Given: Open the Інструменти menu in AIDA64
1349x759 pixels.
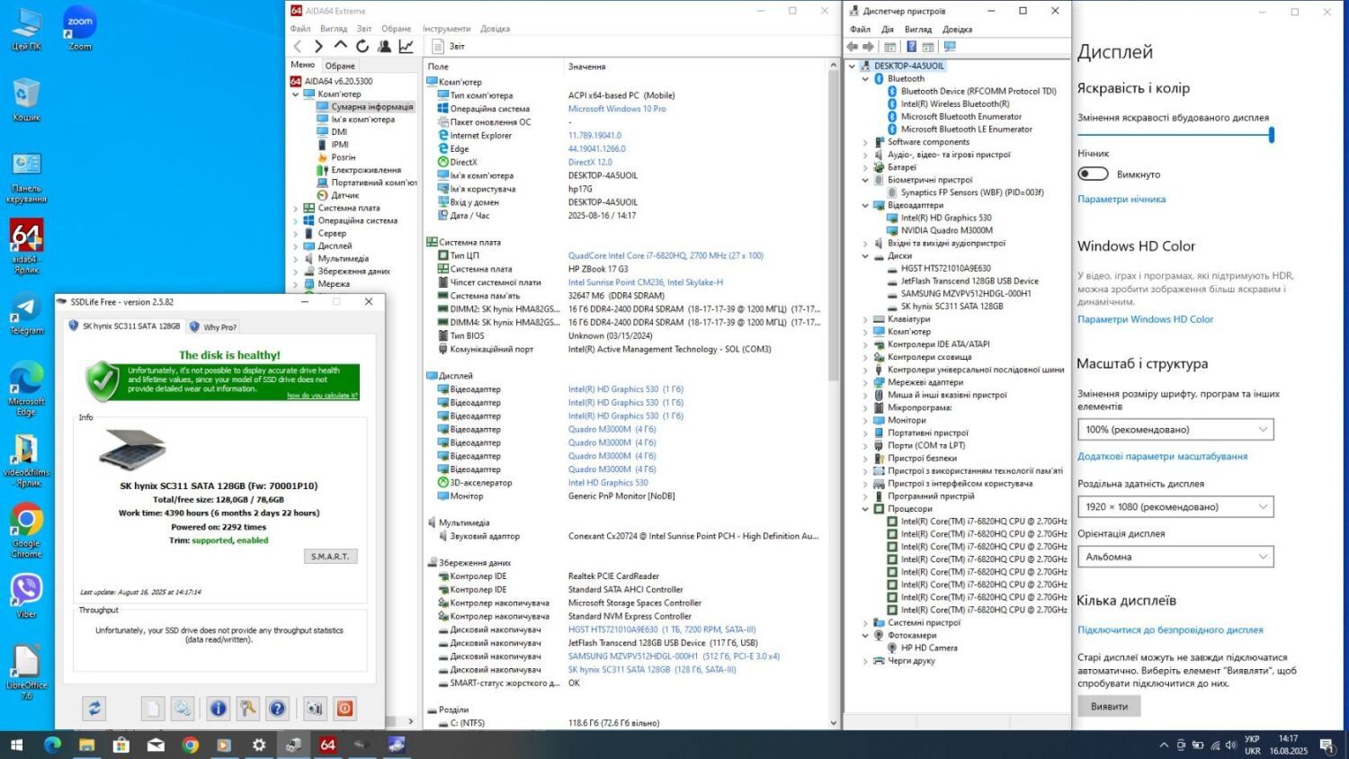Looking at the screenshot, I should pos(446,29).
